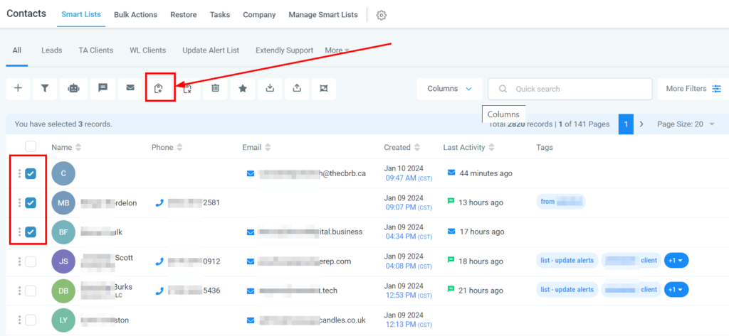729x336 pixels.
Task: Click phone icon beside number ending 2581
Action: (x=159, y=202)
